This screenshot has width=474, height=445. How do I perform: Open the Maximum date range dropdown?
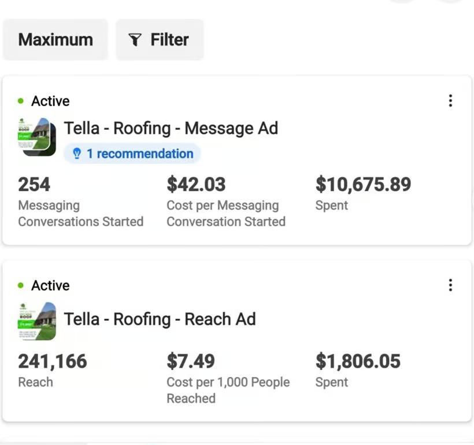(x=55, y=40)
